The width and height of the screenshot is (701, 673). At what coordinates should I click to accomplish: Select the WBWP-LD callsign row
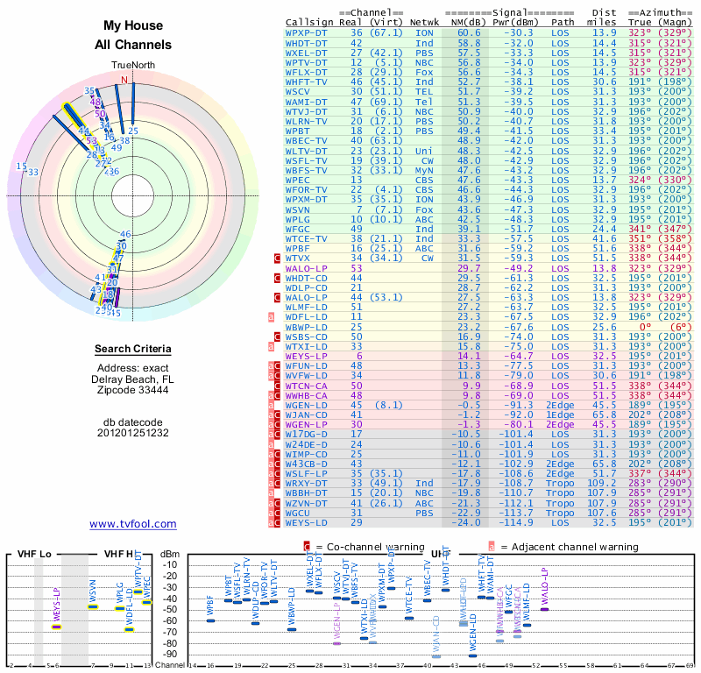tap(306, 328)
